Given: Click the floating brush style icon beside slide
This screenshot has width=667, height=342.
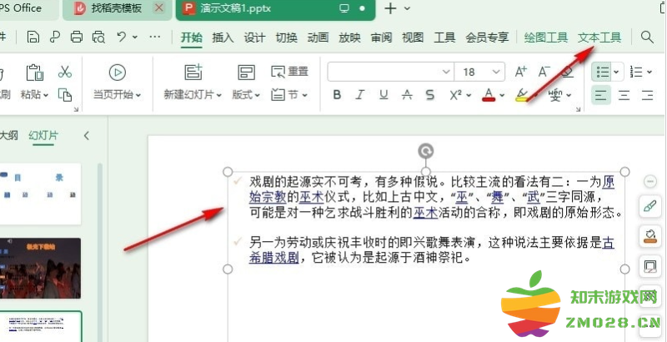Looking at the screenshot, I should click(x=650, y=207).
